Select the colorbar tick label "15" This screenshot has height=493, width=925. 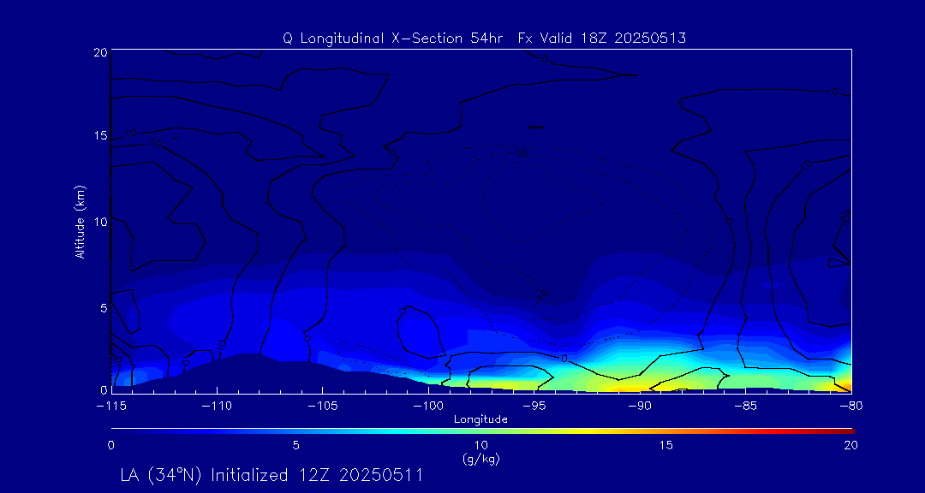pyautogui.click(x=665, y=445)
